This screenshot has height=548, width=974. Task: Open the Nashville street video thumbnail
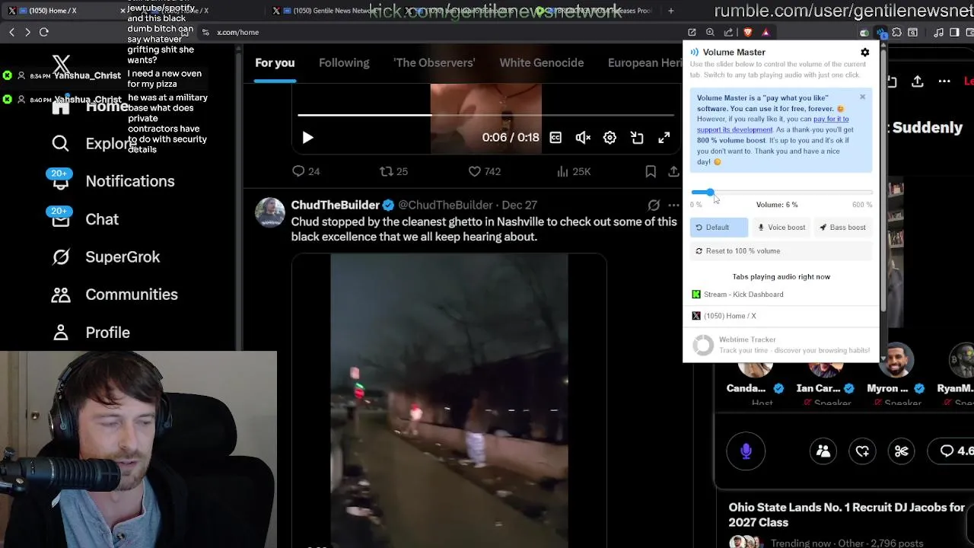coord(449,401)
